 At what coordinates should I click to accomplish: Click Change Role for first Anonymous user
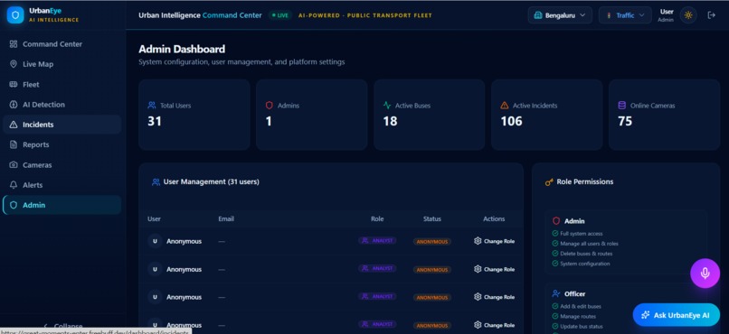494,241
